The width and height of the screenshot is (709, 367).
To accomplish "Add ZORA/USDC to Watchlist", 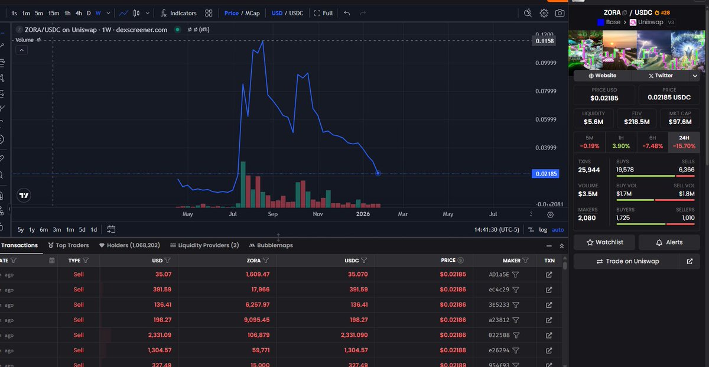I will pyautogui.click(x=606, y=242).
